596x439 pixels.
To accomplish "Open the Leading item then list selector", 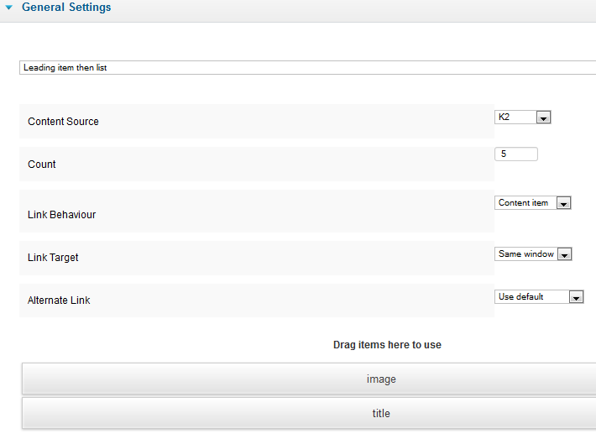I will coord(307,68).
